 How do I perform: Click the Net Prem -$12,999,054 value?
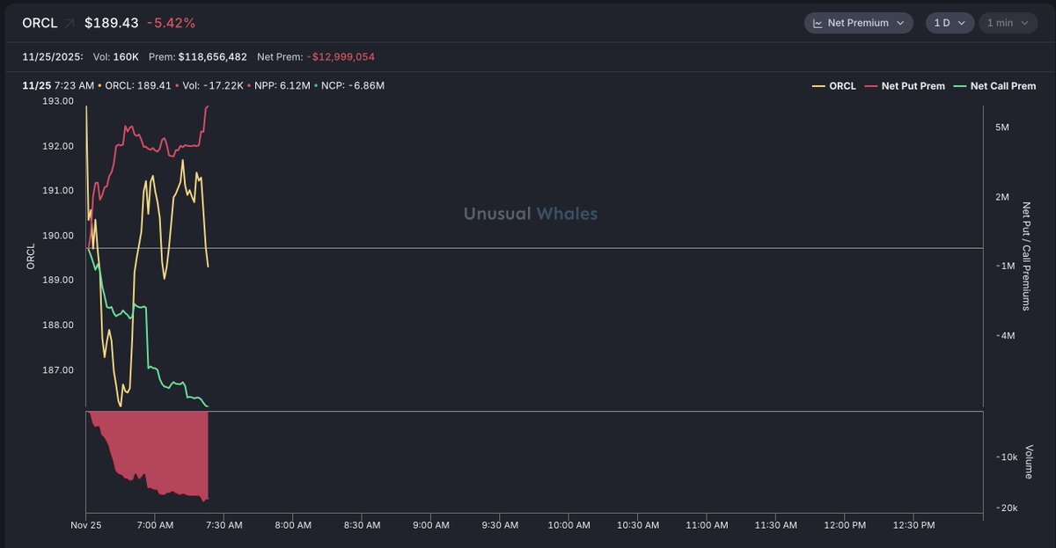click(341, 57)
